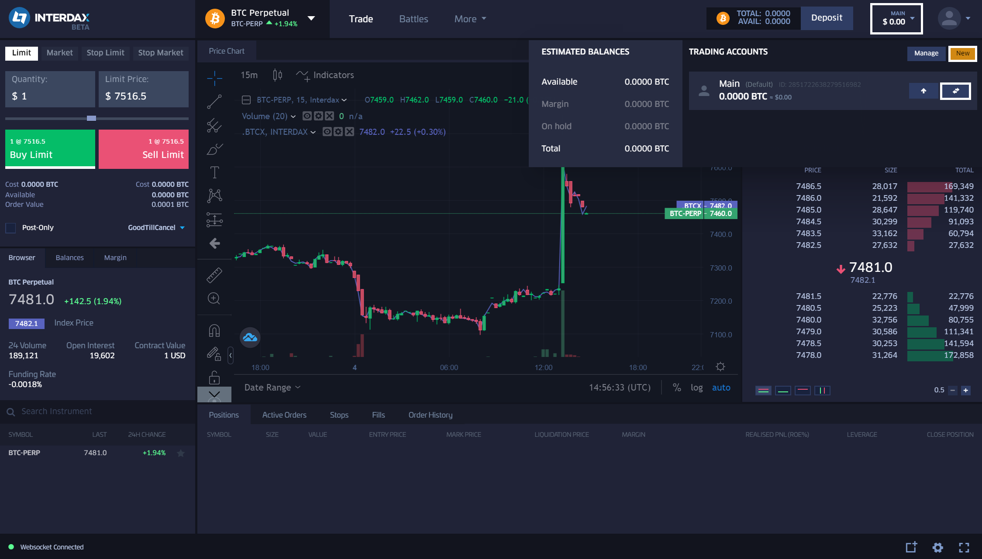This screenshot has height=559, width=982.
Task: Click the back arrow in chart toolbar
Action: point(214,243)
